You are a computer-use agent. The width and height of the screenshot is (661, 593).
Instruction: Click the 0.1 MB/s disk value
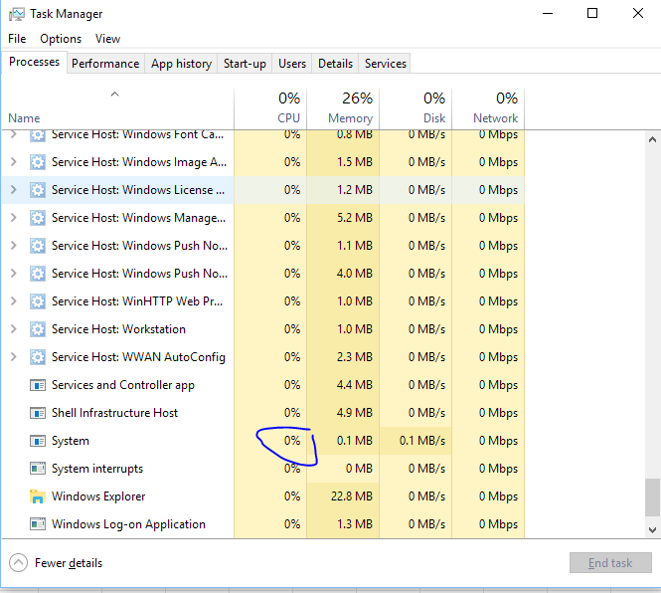tap(422, 441)
